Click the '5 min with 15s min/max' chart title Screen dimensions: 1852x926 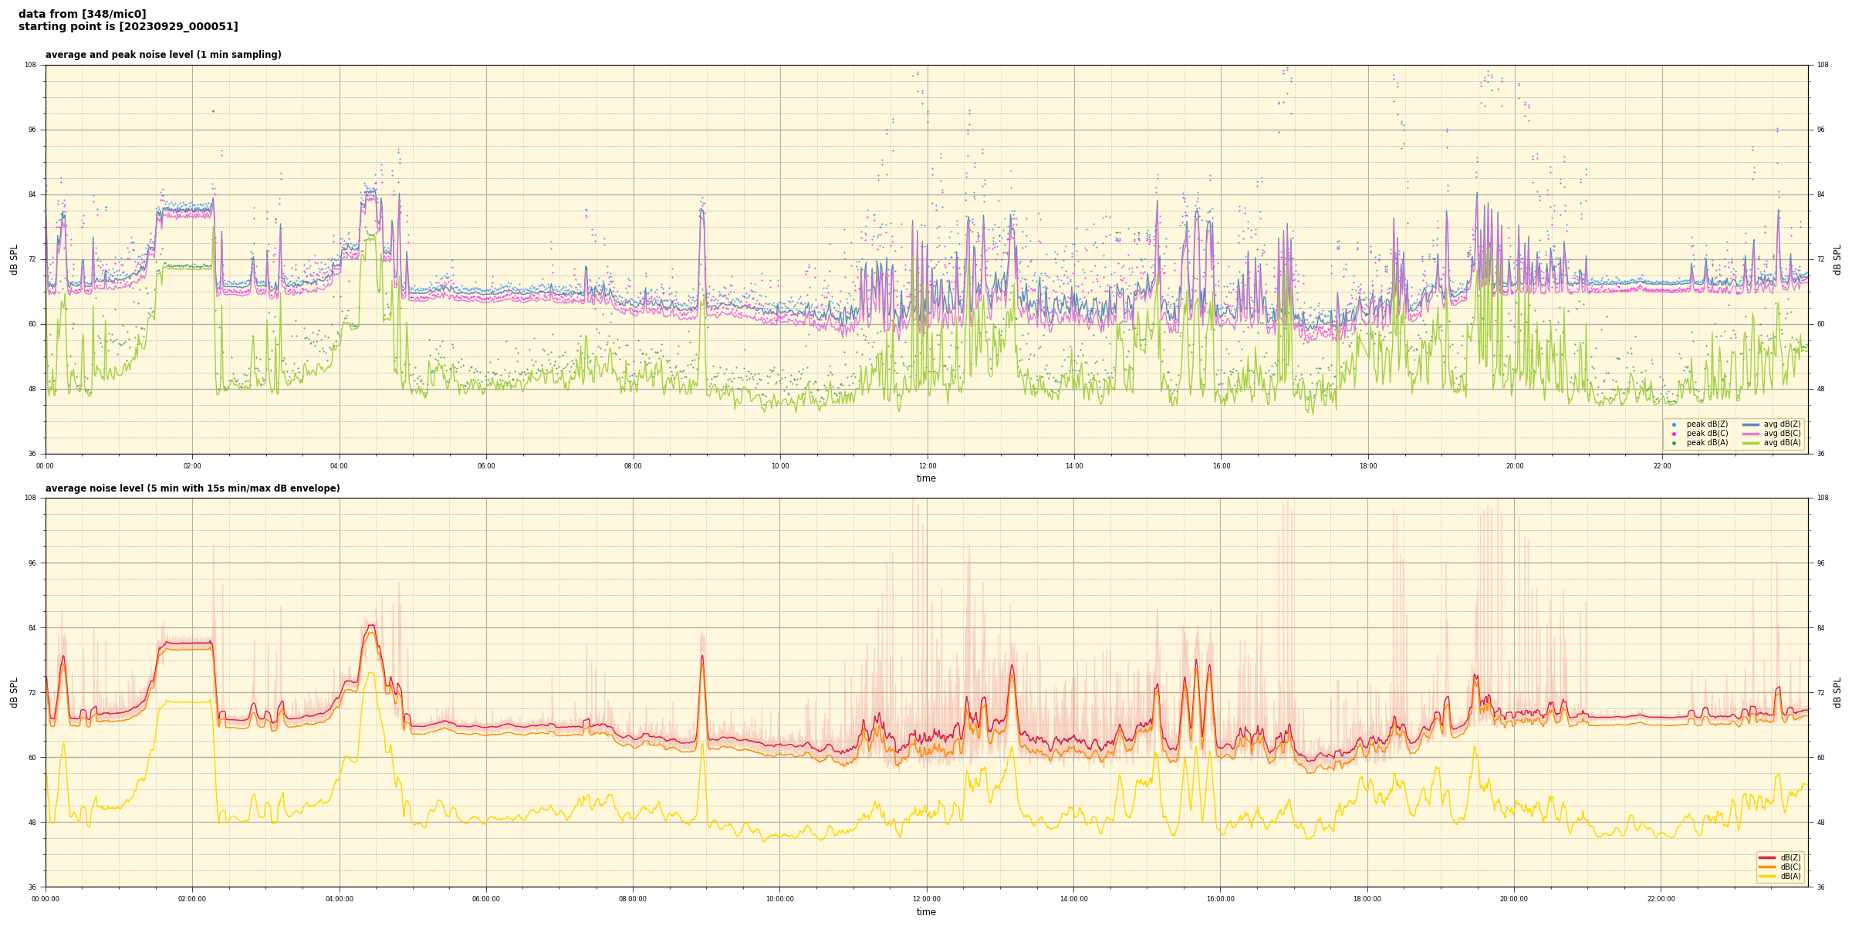pos(192,488)
